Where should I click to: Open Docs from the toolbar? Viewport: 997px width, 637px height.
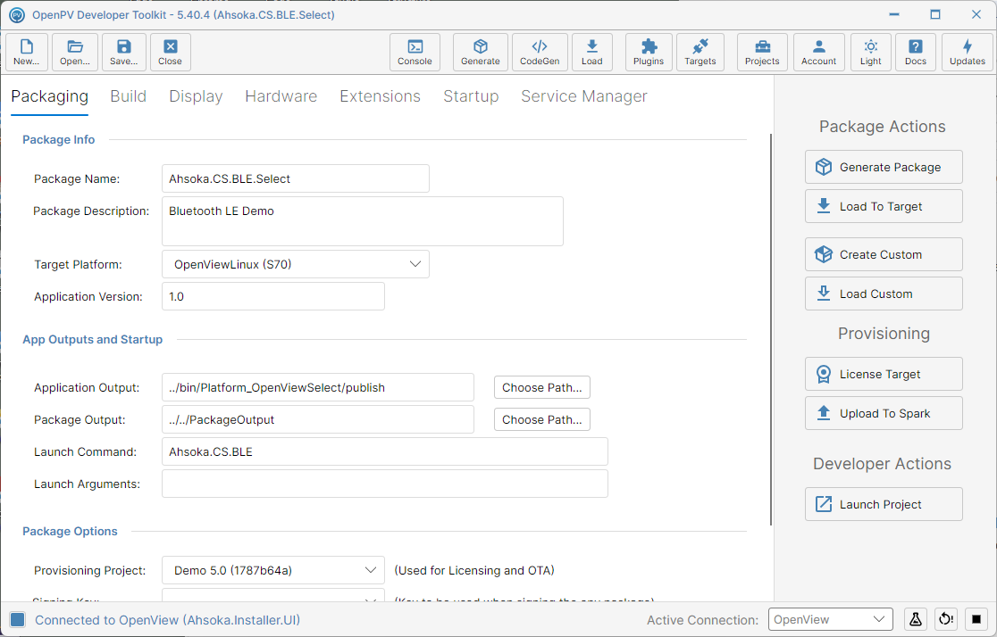[916, 52]
